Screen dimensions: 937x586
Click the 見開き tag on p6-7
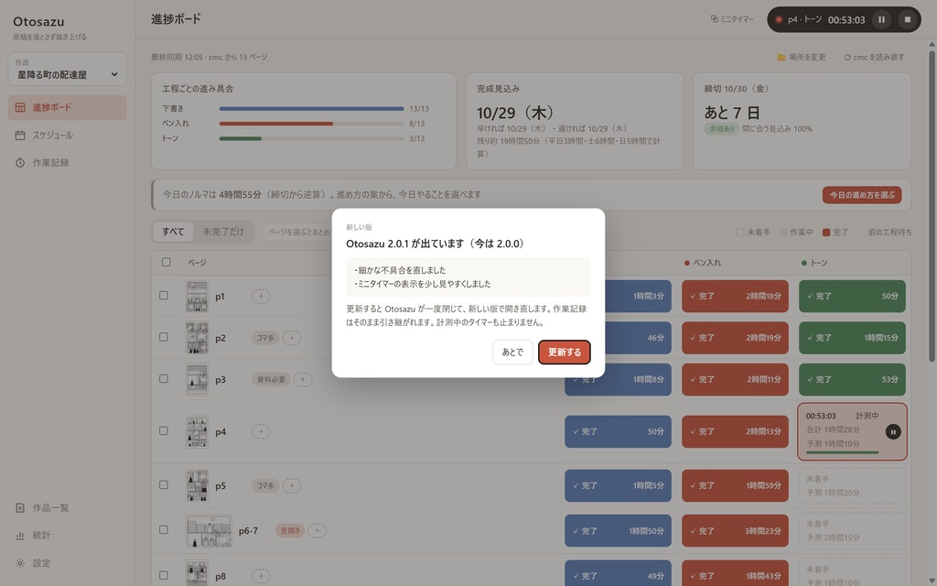coord(290,530)
